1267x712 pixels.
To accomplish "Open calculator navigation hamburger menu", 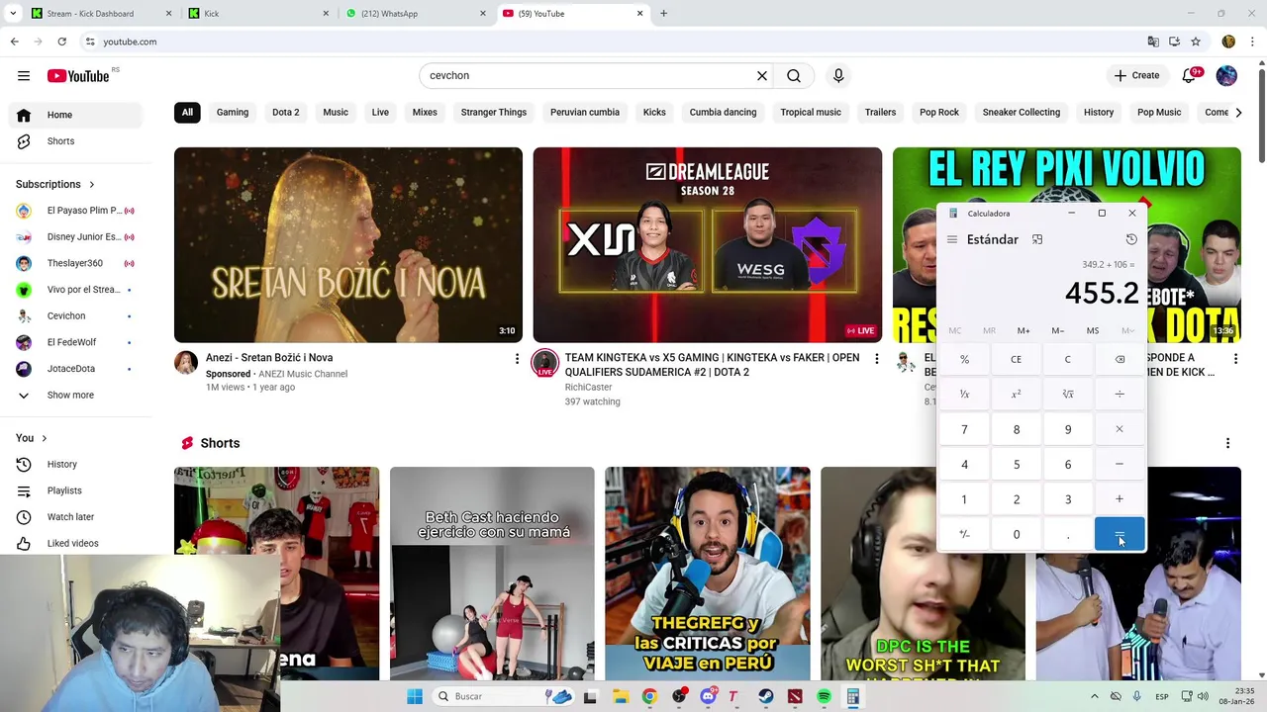I will pyautogui.click(x=952, y=239).
